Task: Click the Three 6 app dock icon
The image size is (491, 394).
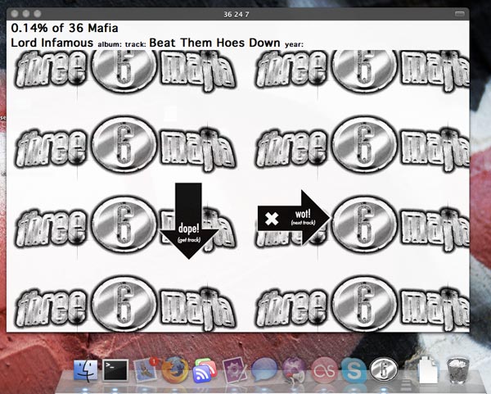Action: tap(384, 370)
